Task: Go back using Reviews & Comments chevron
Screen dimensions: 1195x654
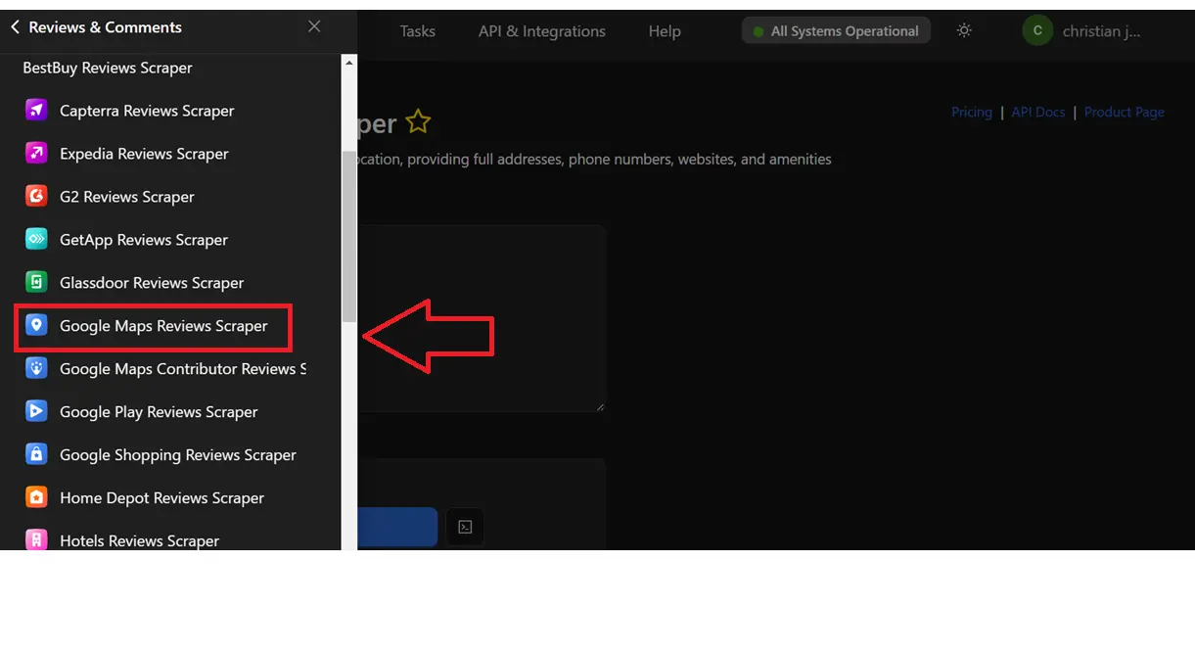Action: [x=15, y=27]
